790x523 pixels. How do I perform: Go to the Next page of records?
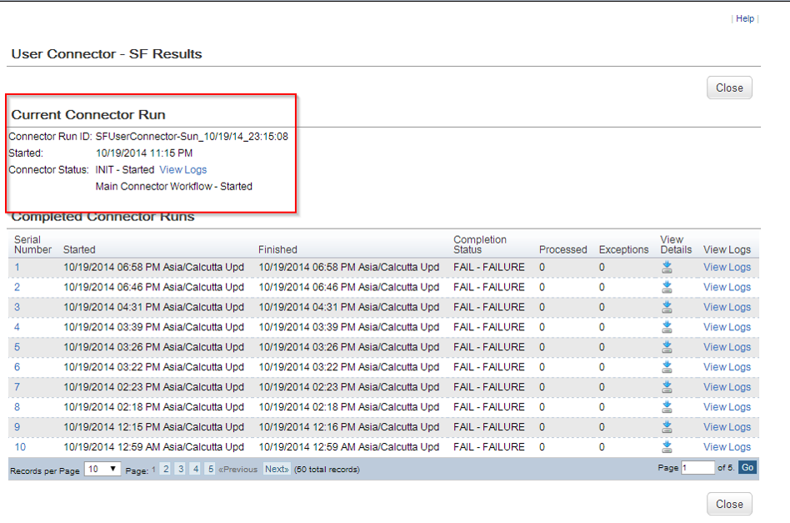[277, 469]
